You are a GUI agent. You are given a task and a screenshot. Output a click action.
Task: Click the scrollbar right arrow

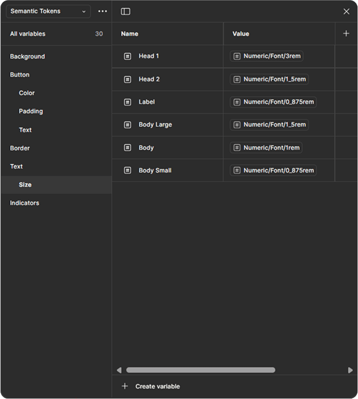point(350,370)
